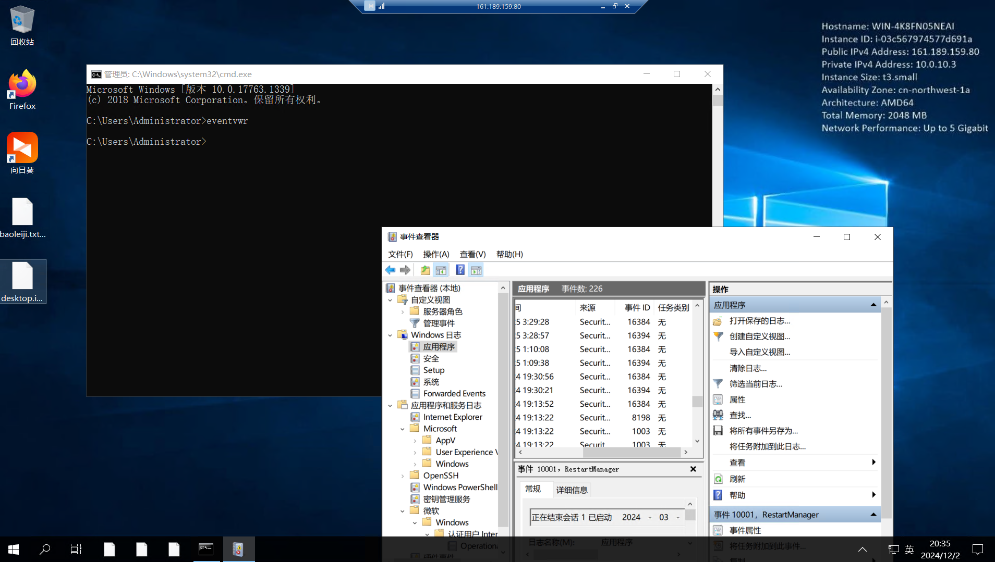Click the back arrow in Event Viewer toolbar
The image size is (995, 562).
390,270
